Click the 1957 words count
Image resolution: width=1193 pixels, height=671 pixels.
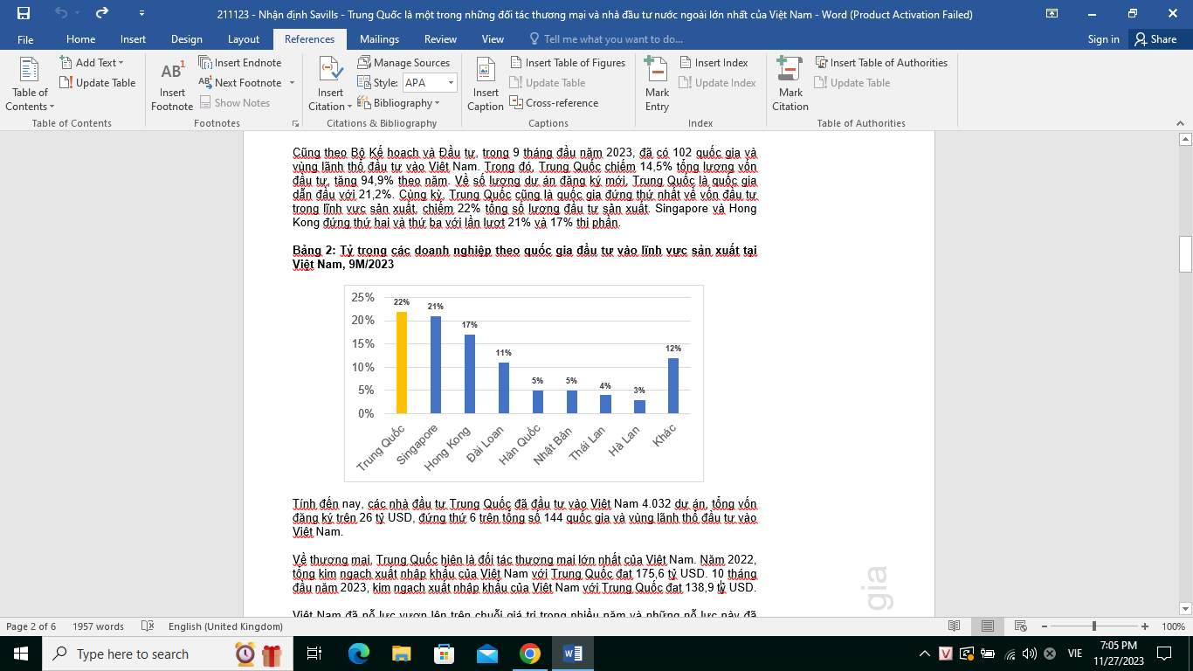click(98, 626)
